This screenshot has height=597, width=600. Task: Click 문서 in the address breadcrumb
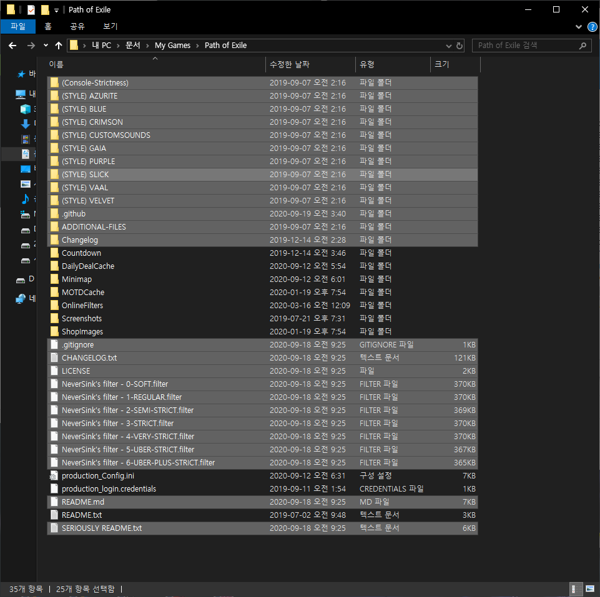click(x=133, y=46)
